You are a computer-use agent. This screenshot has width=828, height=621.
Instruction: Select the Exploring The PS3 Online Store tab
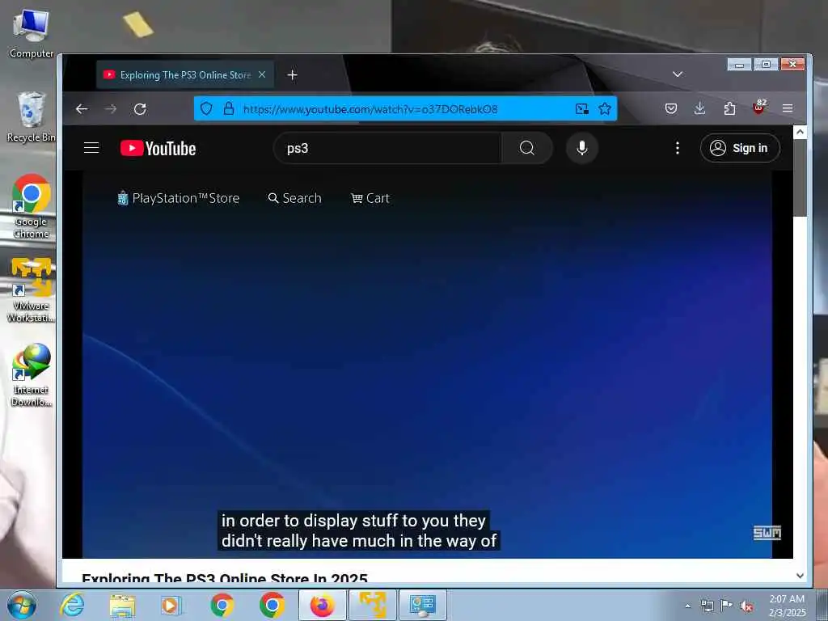pyautogui.click(x=185, y=75)
